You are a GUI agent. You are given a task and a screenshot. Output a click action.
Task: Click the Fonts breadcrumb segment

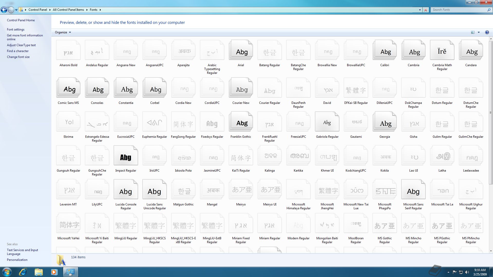[93, 10]
